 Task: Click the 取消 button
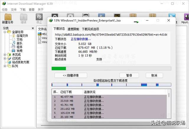(154, 75)
